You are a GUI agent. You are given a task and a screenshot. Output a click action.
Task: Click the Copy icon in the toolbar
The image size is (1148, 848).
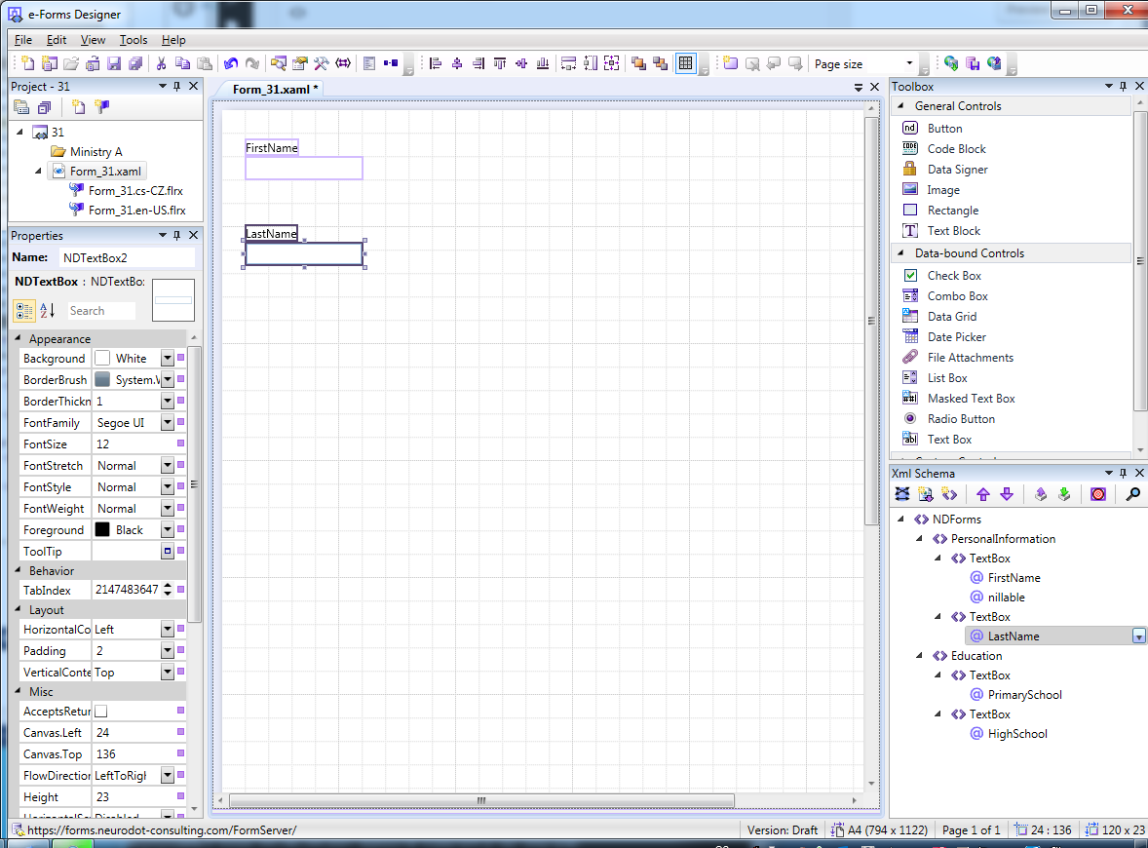click(183, 63)
